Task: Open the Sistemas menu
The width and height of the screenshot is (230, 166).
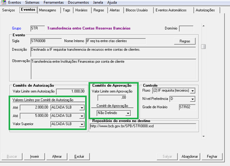Action: click(x=32, y=3)
